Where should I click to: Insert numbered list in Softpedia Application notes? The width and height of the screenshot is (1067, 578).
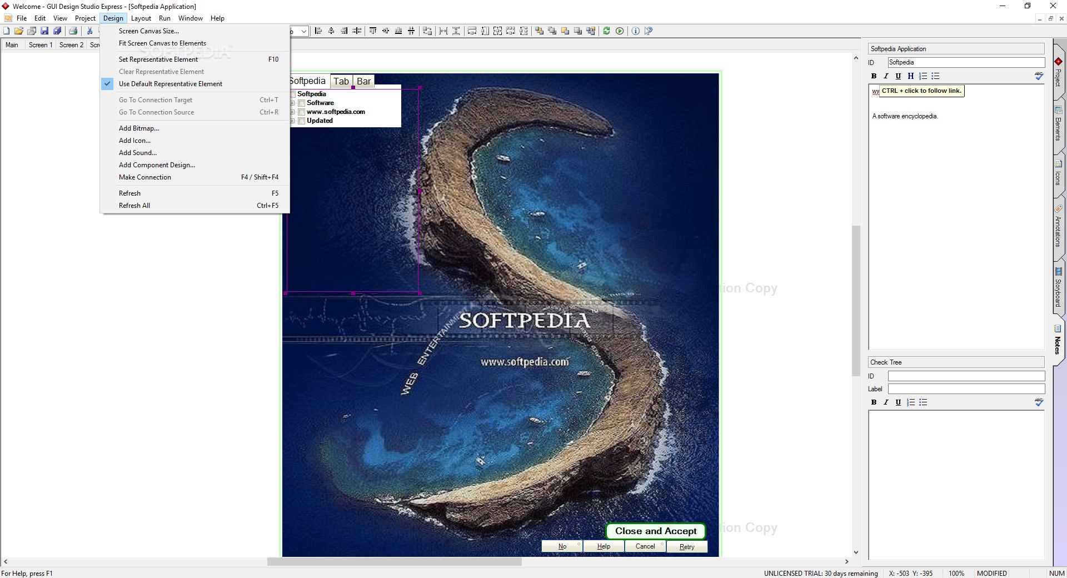click(923, 76)
